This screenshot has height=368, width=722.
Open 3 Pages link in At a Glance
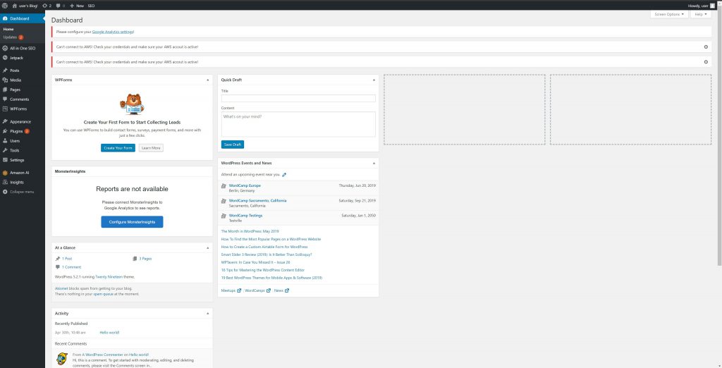tap(145, 259)
